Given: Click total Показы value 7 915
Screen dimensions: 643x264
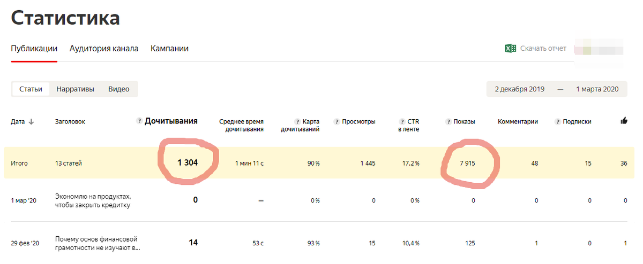Looking at the screenshot, I should click(467, 164).
